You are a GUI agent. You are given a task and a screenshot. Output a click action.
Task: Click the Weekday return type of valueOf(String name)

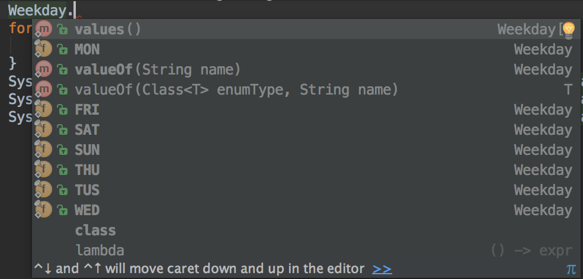(543, 69)
